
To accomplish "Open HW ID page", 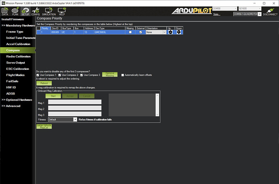I will [11, 88].
